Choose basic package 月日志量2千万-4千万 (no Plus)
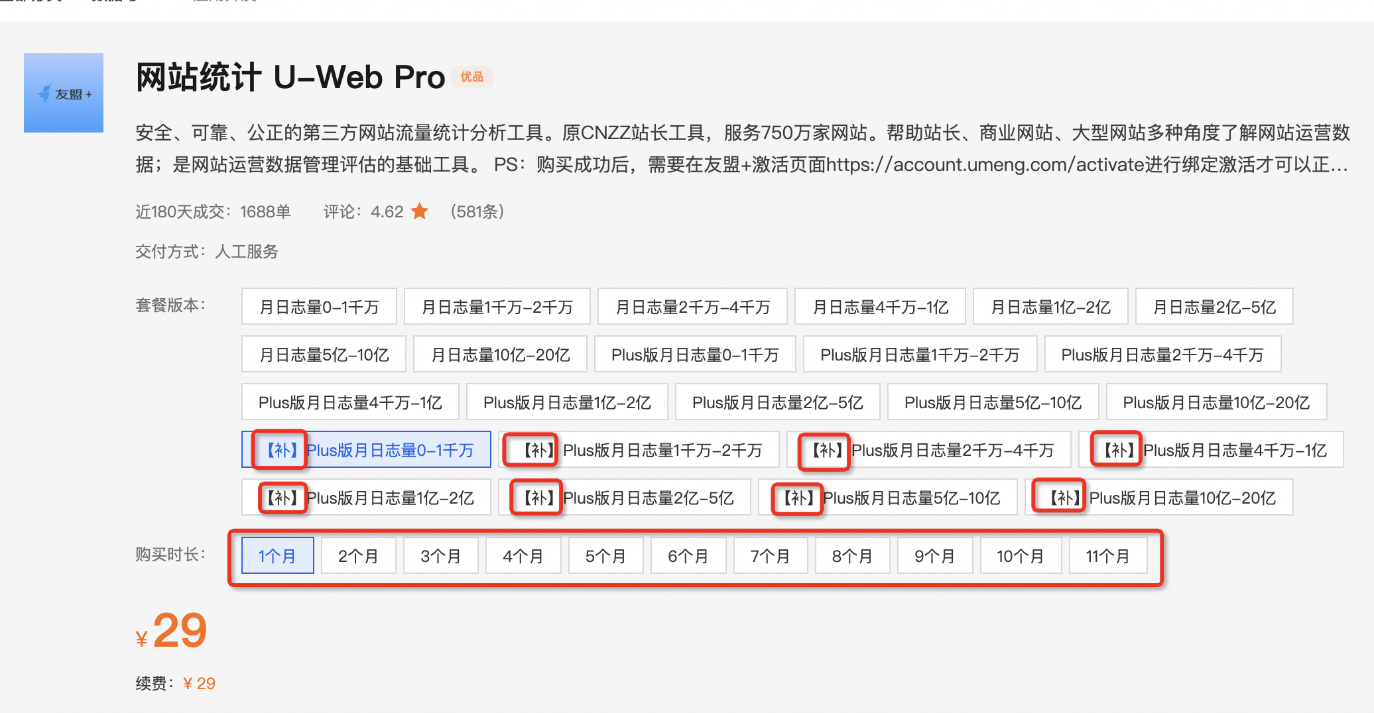The height and width of the screenshot is (713, 1374). click(x=692, y=306)
